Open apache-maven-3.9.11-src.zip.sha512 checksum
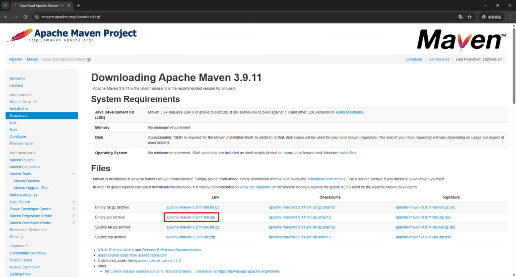Screen dimensions: 516x277 [300, 237]
